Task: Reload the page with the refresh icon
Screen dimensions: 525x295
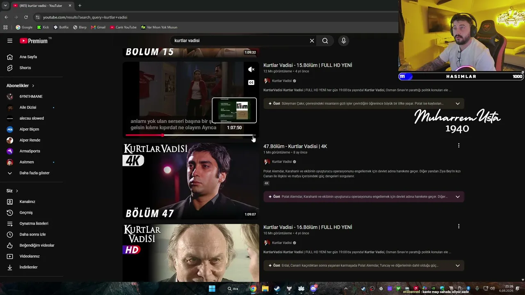Action: (26, 17)
